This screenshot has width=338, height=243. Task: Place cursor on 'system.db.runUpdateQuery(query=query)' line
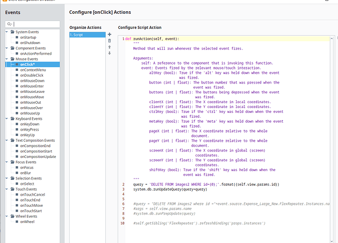tap(170, 189)
